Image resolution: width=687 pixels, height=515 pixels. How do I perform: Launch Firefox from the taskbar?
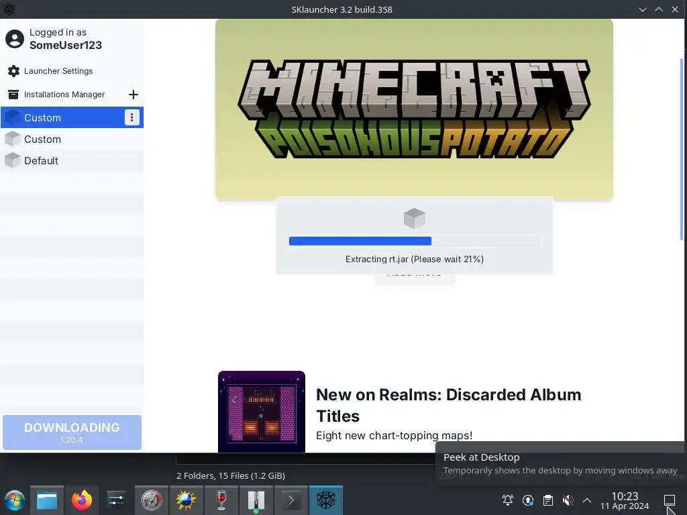point(82,500)
